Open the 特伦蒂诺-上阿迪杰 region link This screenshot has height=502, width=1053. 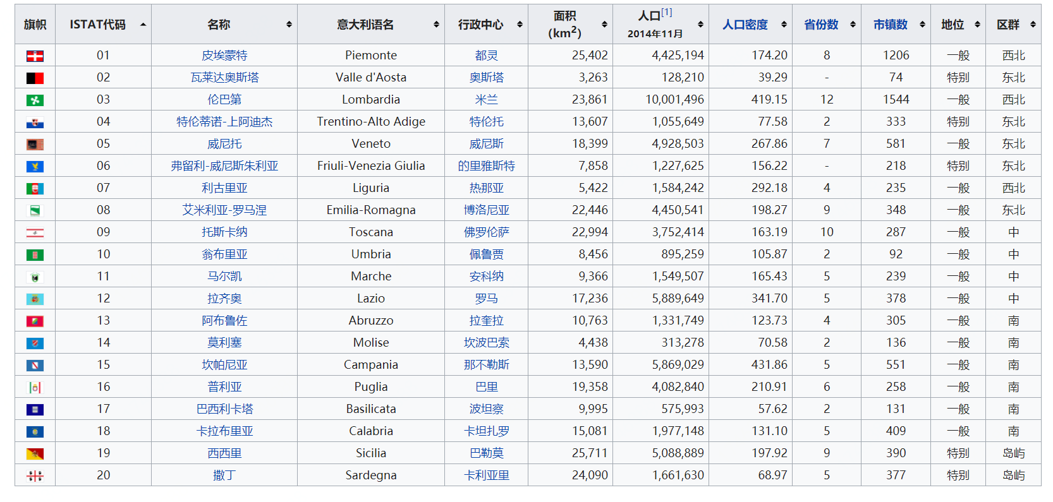[x=224, y=122]
